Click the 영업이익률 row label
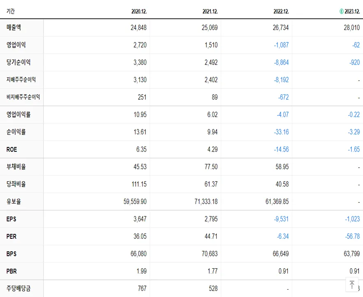The width and height of the screenshot is (363, 297). pos(18,115)
